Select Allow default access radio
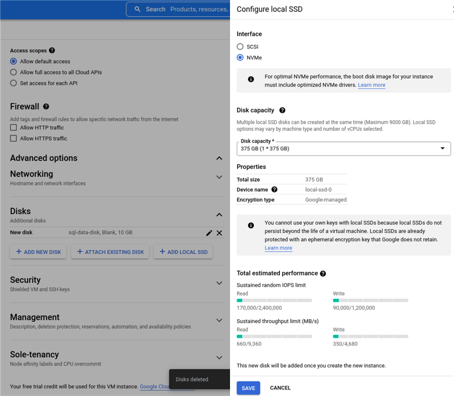This screenshot has height=396, width=454. [13, 62]
